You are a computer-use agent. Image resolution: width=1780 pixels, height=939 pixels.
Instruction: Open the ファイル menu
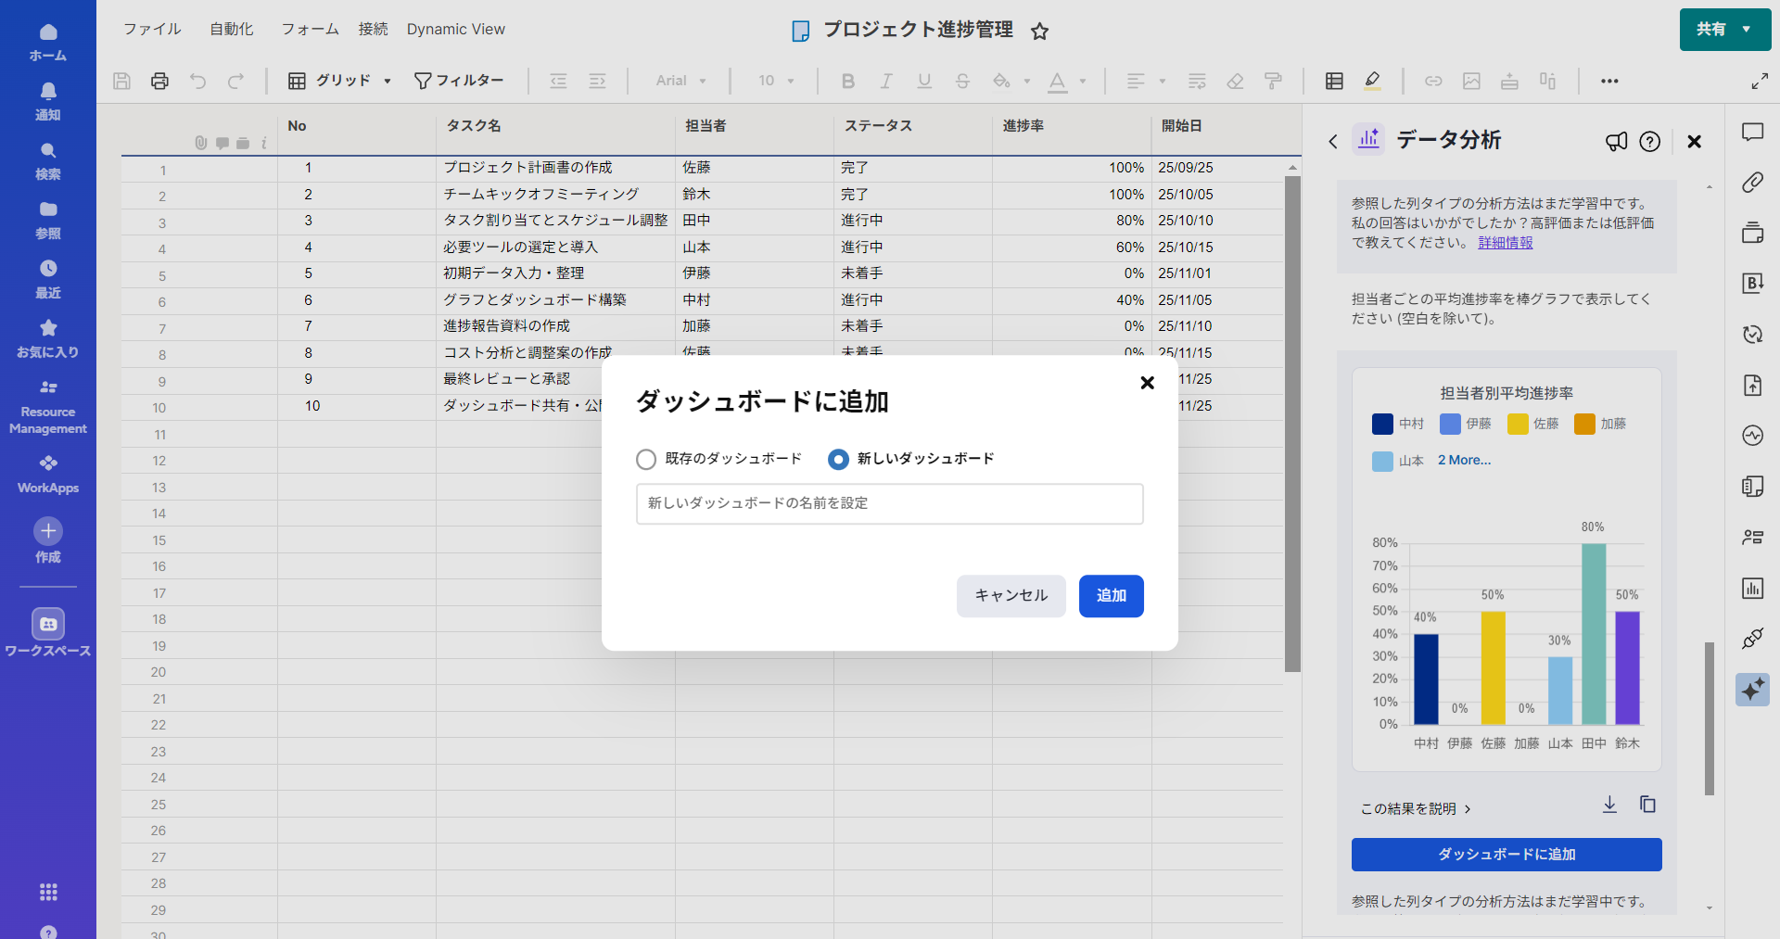coord(152,30)
